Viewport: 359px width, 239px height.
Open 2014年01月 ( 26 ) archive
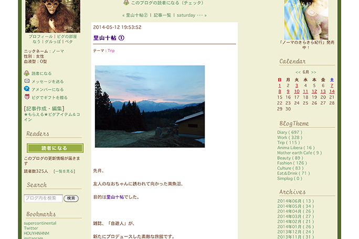[295, 226]
